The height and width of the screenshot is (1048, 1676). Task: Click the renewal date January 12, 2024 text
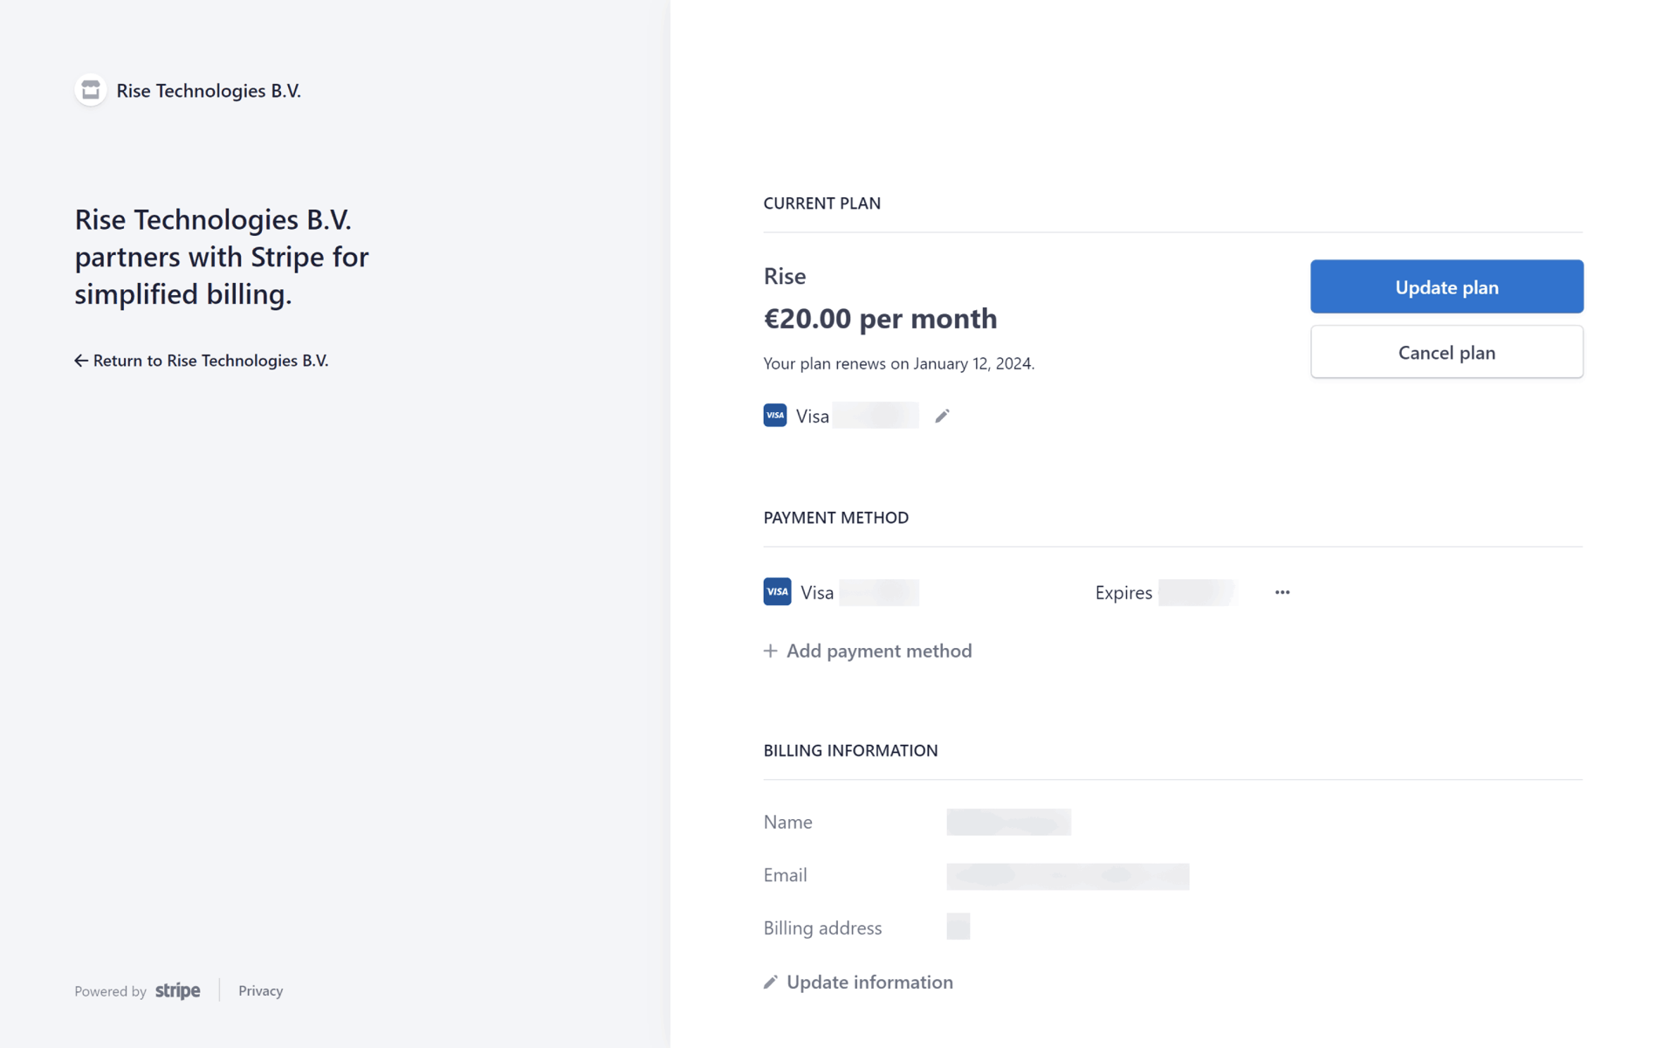coord(973,363)
